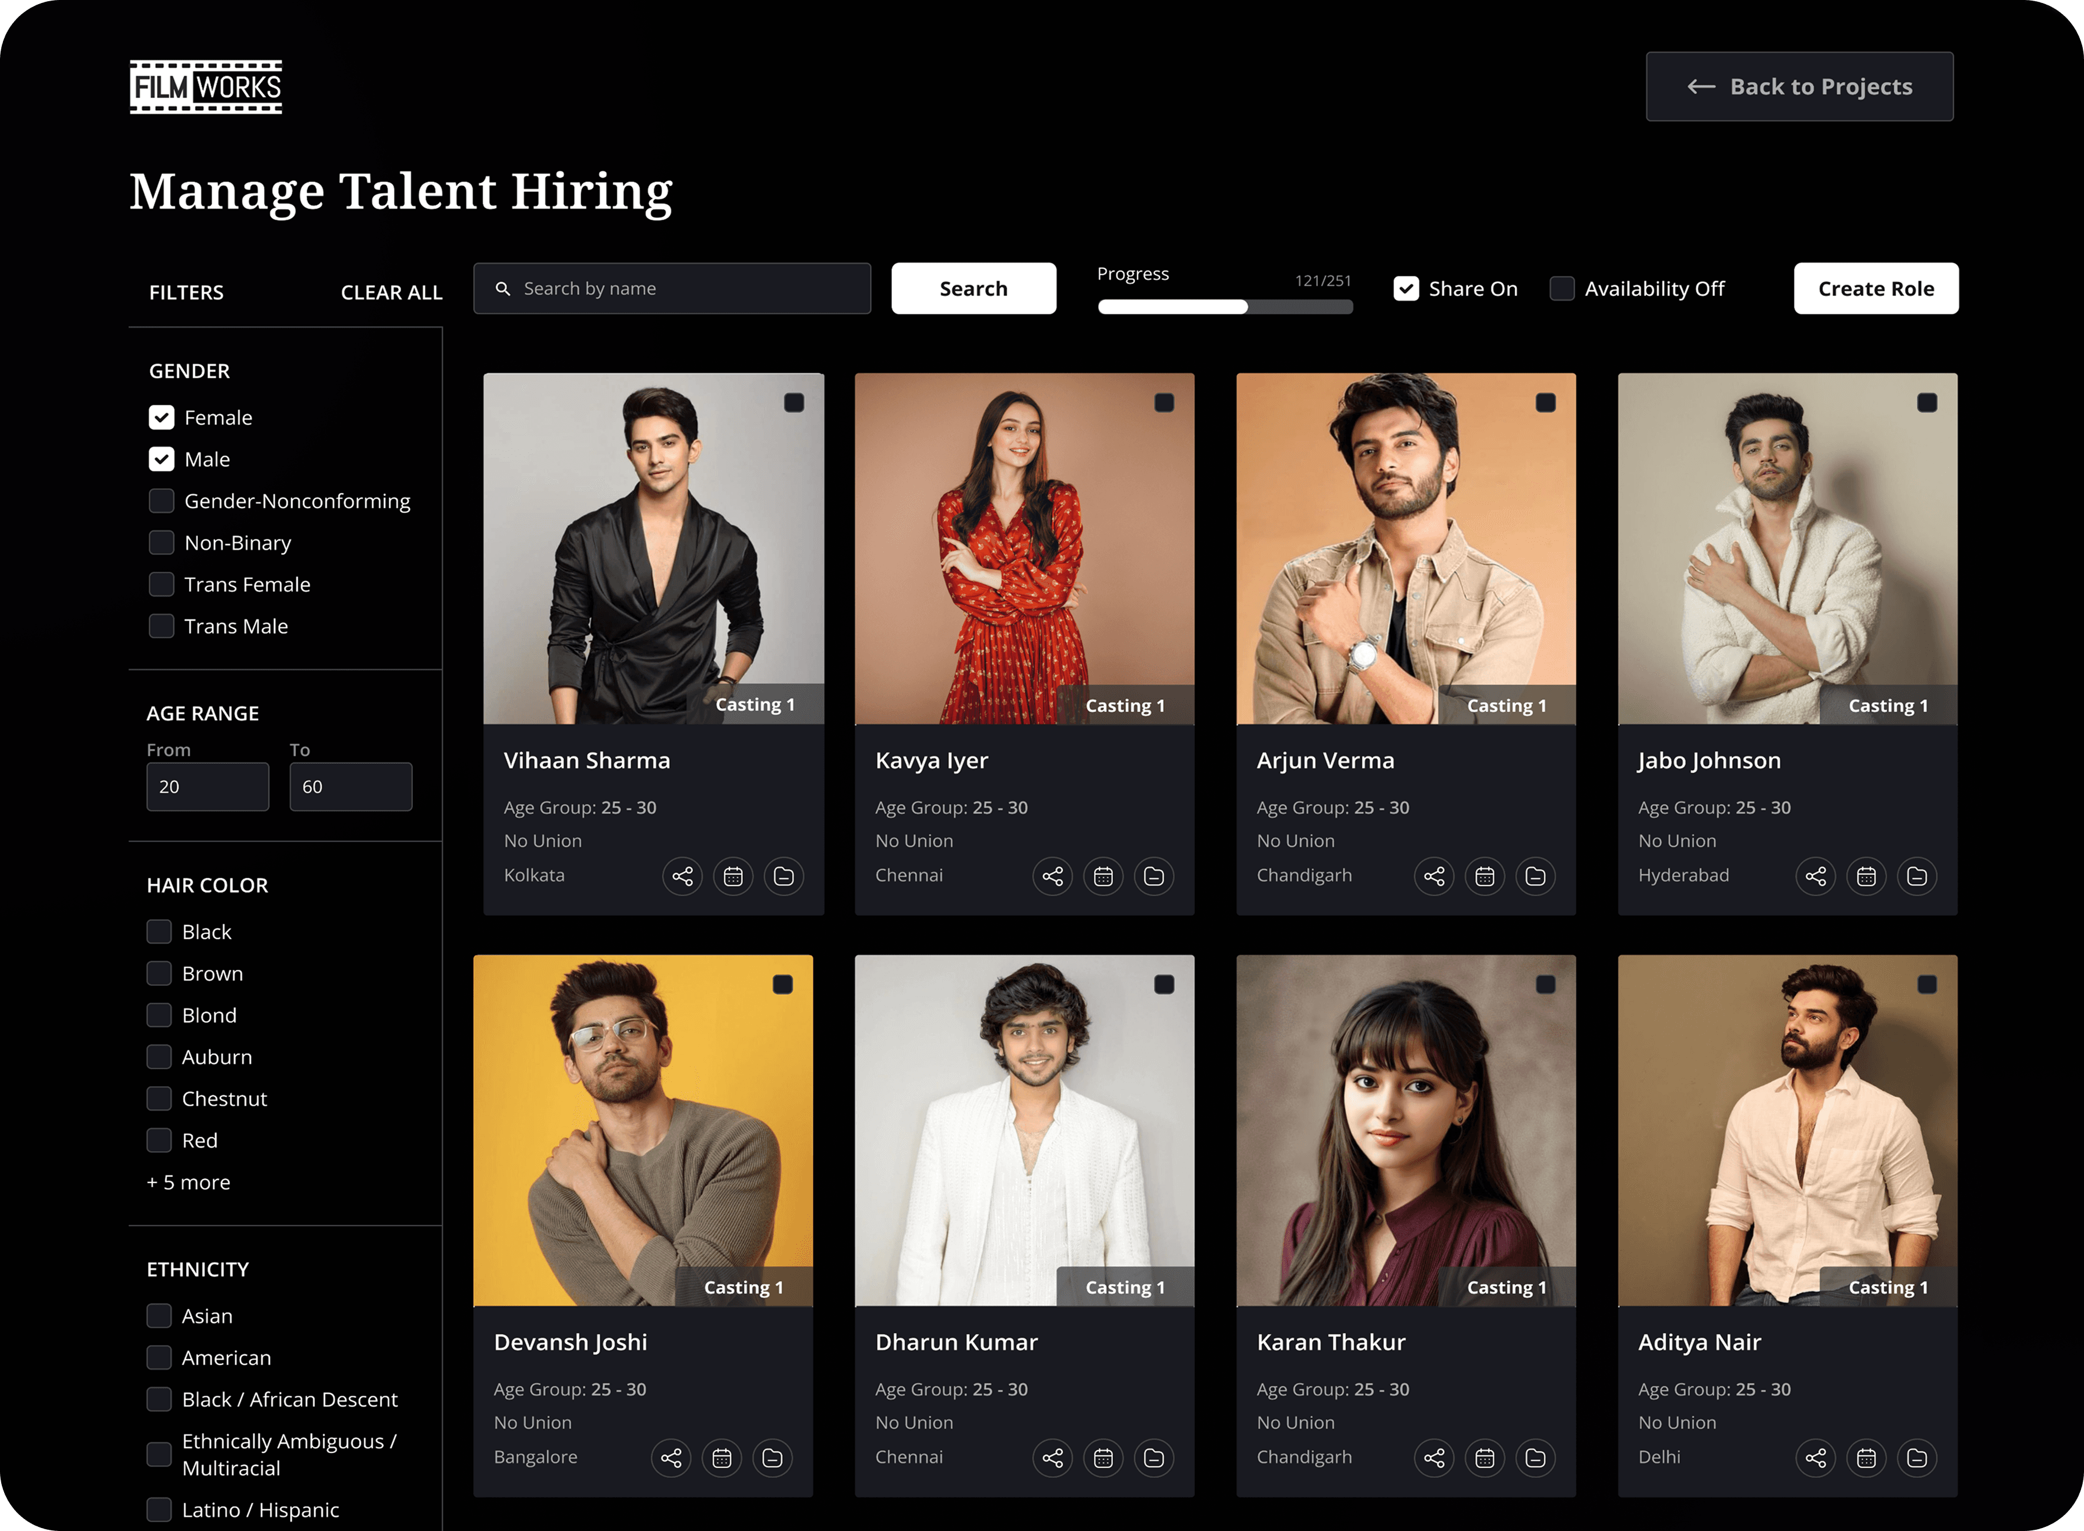Open calendar icon on Devansh Joshi card
This screenshot has height=1531, width=2084.
(x=722, y=1458)
